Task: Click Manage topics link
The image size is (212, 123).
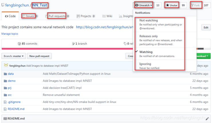Action: [10, 34]
